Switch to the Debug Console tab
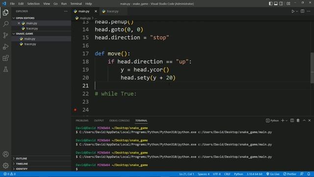 [119, 120]
